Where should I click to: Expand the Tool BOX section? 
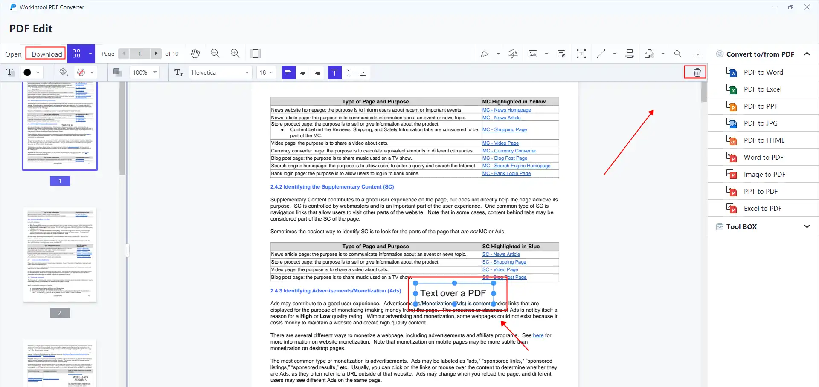click(807, 226)
